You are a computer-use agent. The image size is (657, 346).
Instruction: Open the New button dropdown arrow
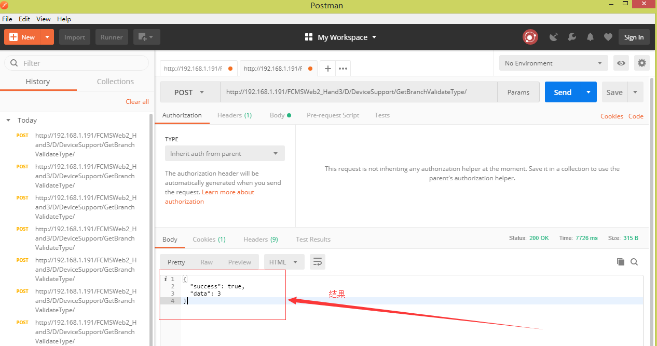click(x=47, y=37)
